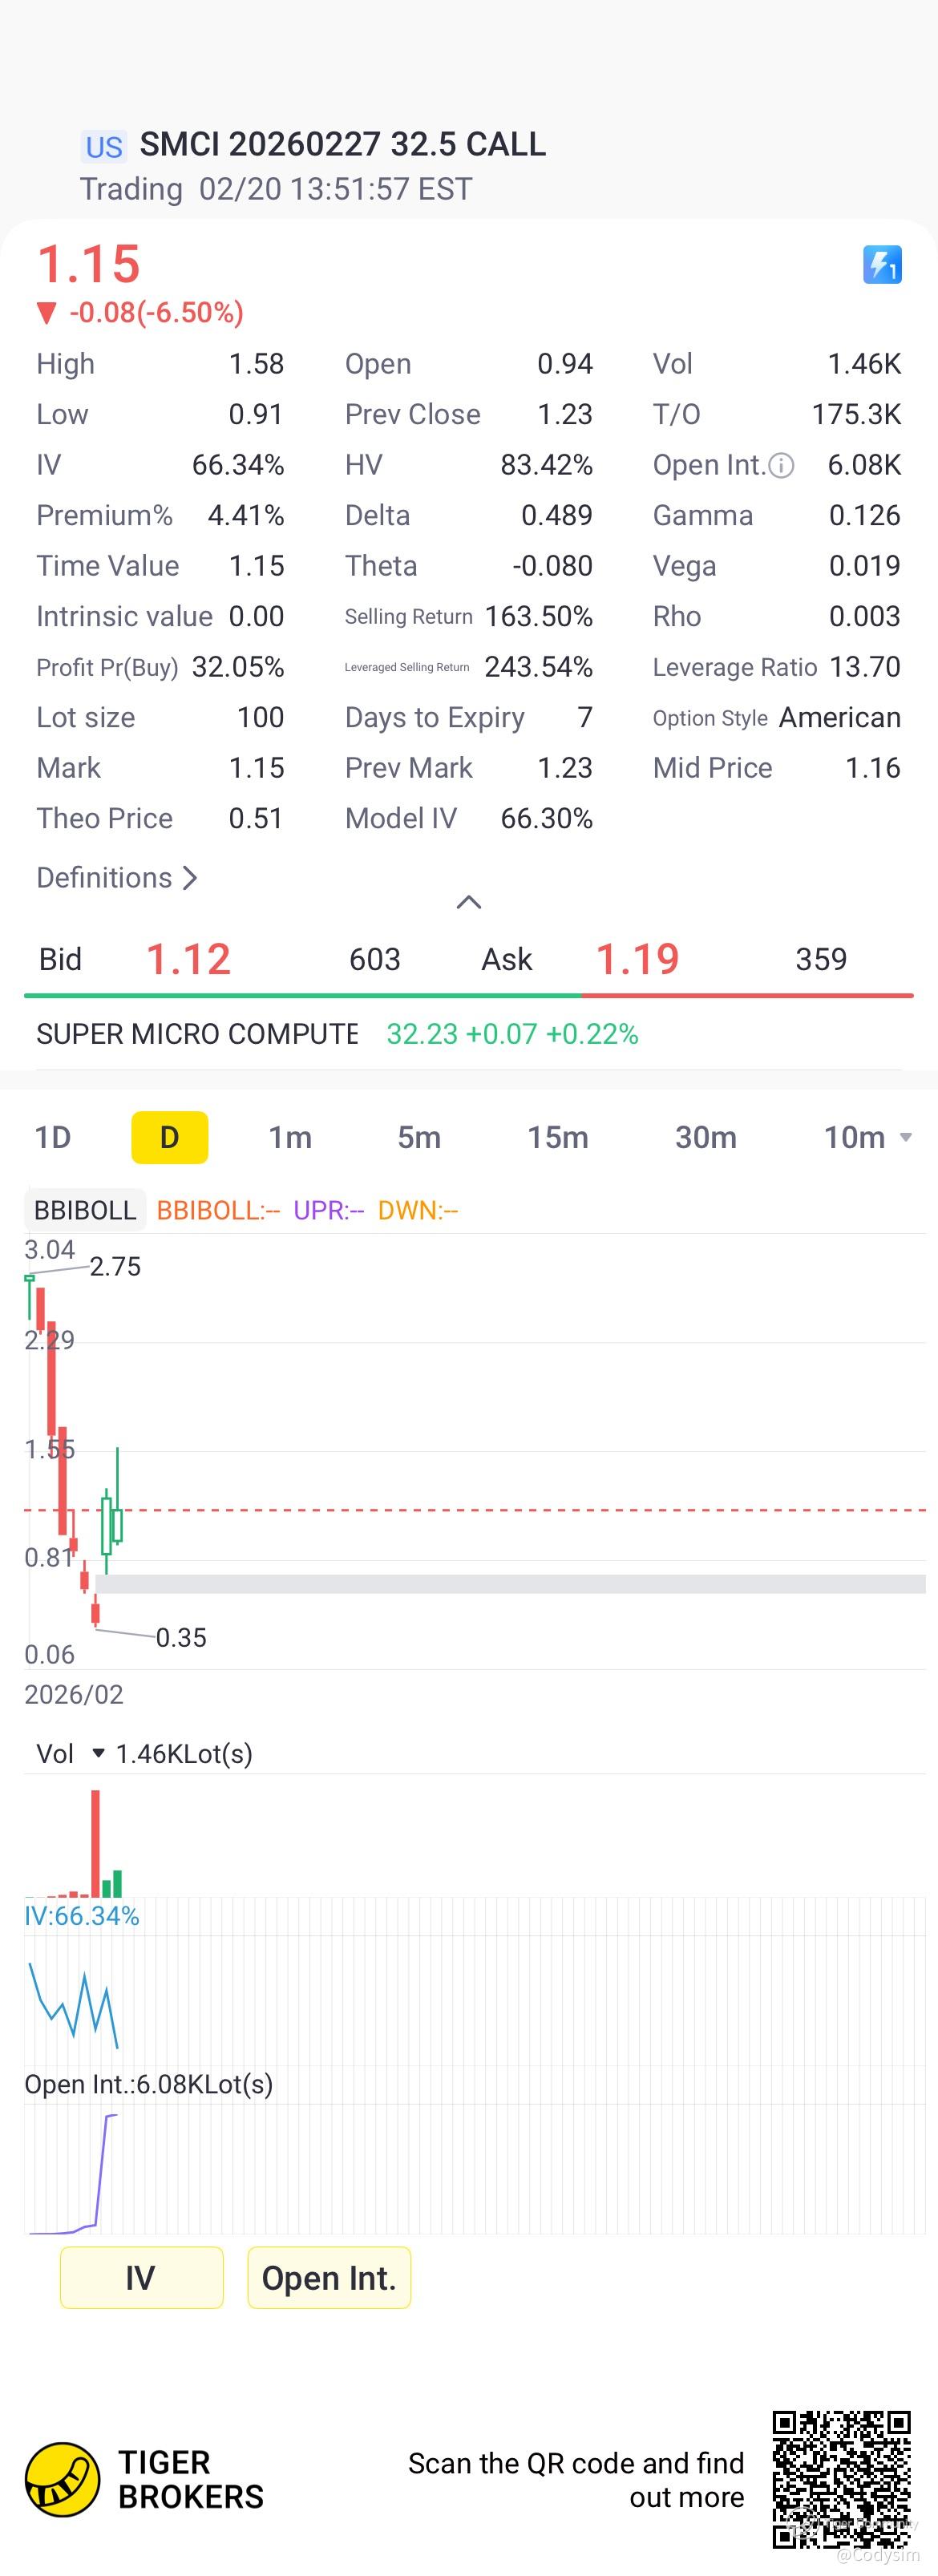
Task: Tap the ask price 1.19
Action: click(637, 959)
